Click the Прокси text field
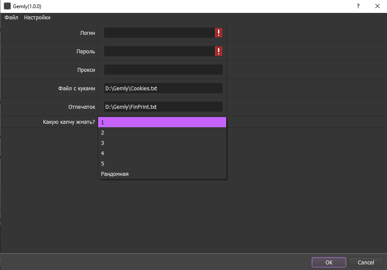387x270 pixels. tap(163, 70)
